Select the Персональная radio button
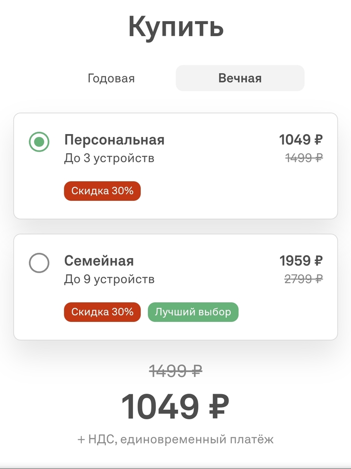This screenshot has height=469, width=351. (x=39, y=142)
